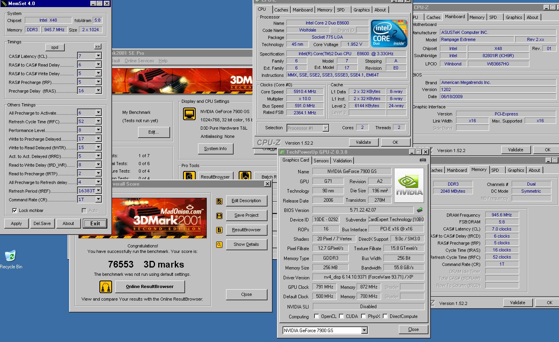Click the Online ResultBrowser yellow icon

pos(106,287)
